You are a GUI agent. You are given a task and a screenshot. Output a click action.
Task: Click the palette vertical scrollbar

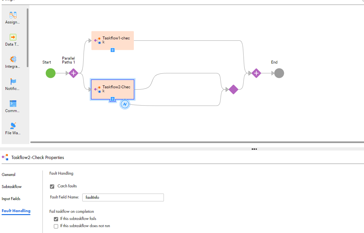(28, 38)
